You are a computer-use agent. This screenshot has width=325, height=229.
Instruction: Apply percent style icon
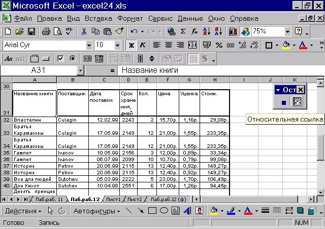[x=219, y=45]
